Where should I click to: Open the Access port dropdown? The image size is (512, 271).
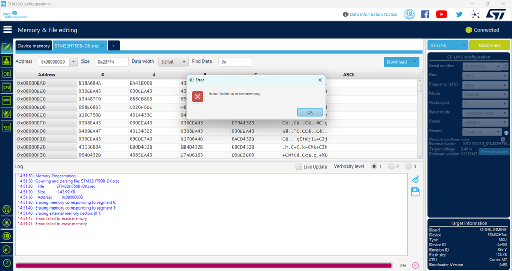point(485,104)
